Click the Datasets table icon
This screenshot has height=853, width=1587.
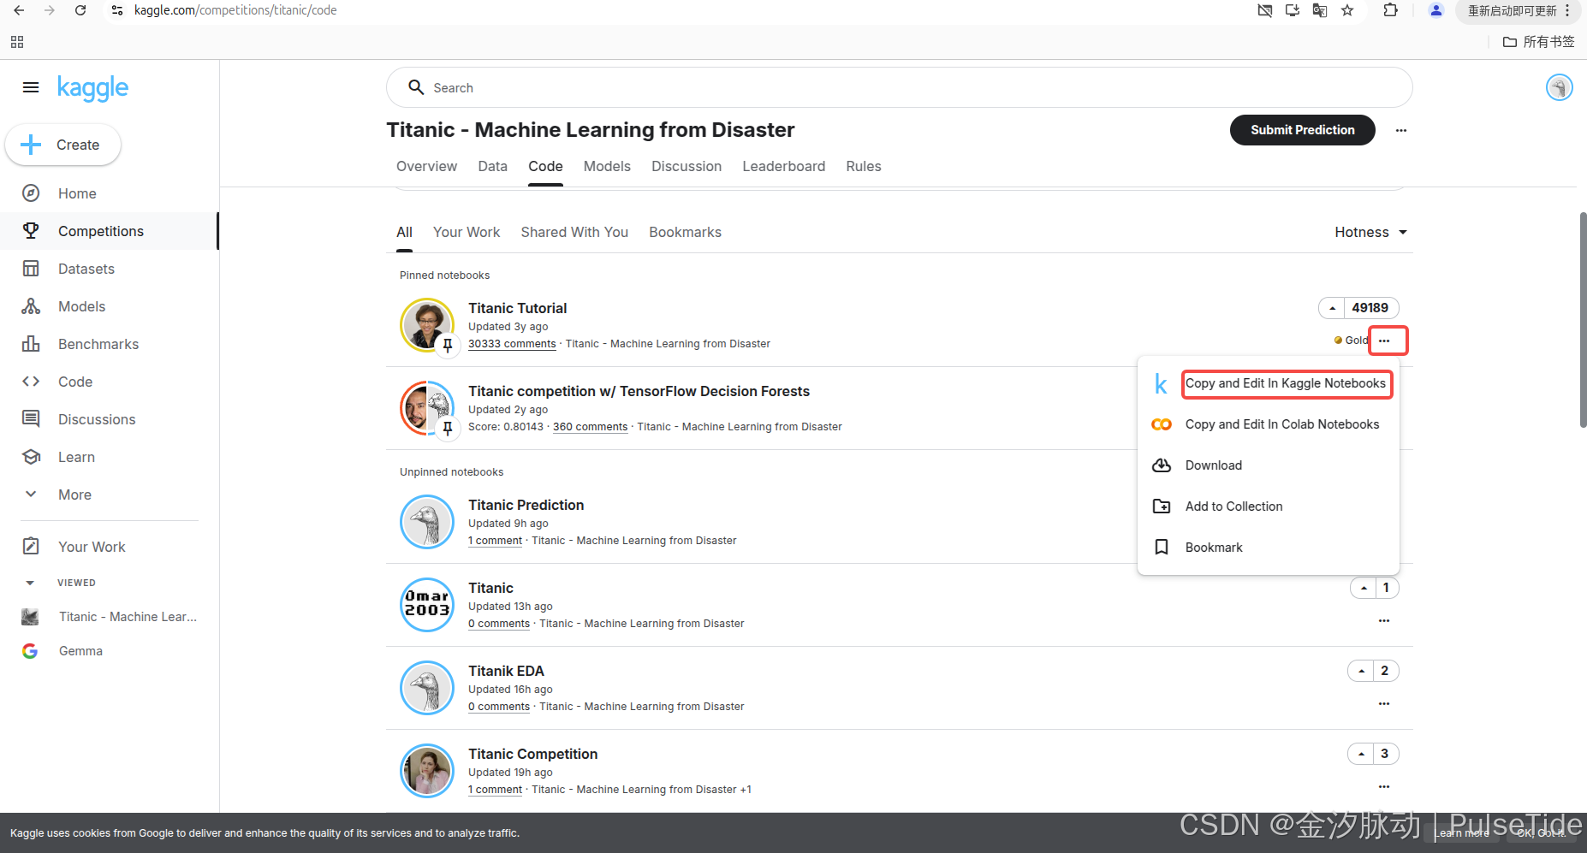pyautogui.click(x=31, y=269)
